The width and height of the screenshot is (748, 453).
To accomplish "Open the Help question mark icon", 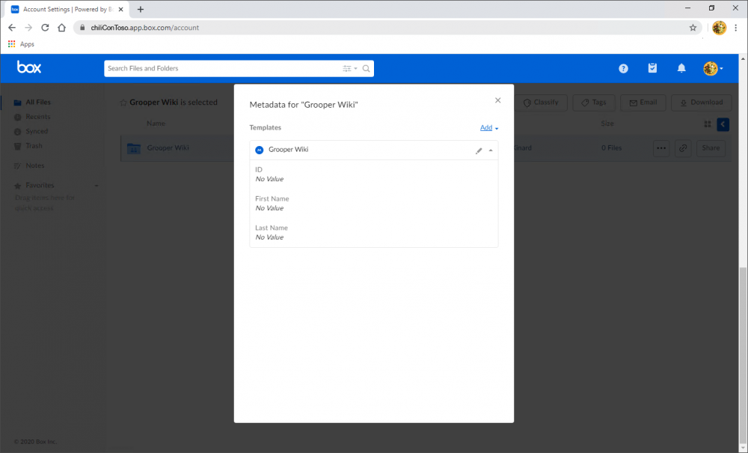I will [x=623, y=69].
